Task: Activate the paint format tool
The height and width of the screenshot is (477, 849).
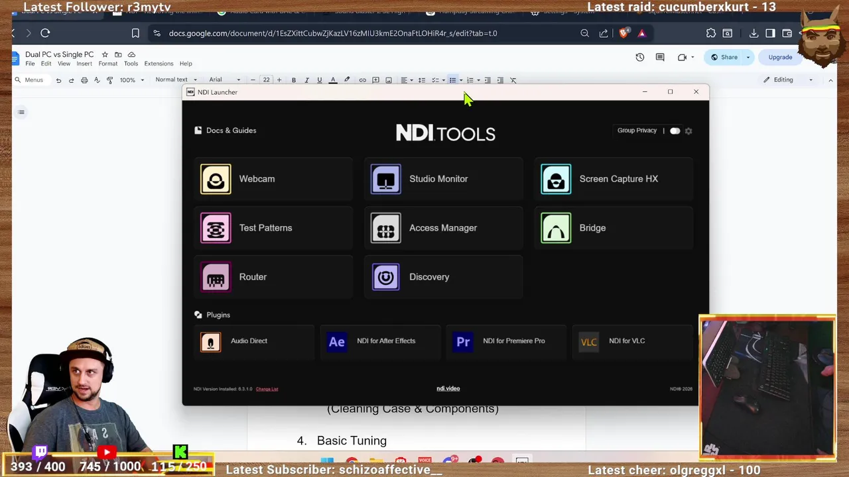Action: click(109, 80)
